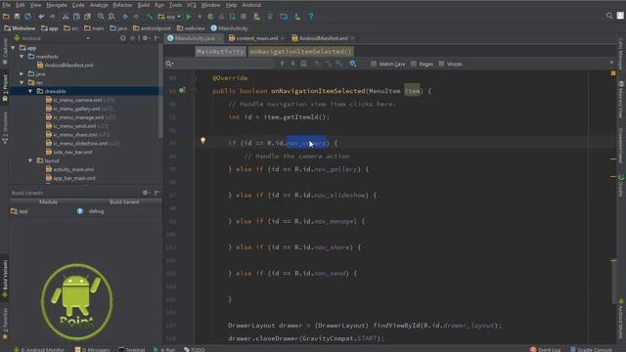Click the Webview breadcrumb in navigation bar
Viewport: 626px width, 352px height.
[x=20, y=28]
